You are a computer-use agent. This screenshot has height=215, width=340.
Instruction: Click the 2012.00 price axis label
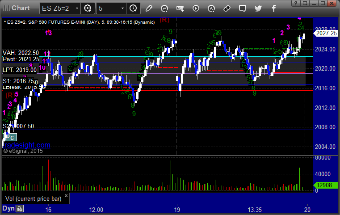point(325,108)
